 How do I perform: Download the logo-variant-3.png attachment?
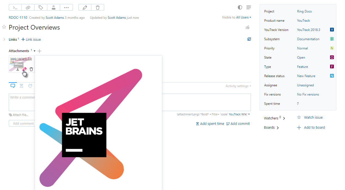tap(18, 69)
